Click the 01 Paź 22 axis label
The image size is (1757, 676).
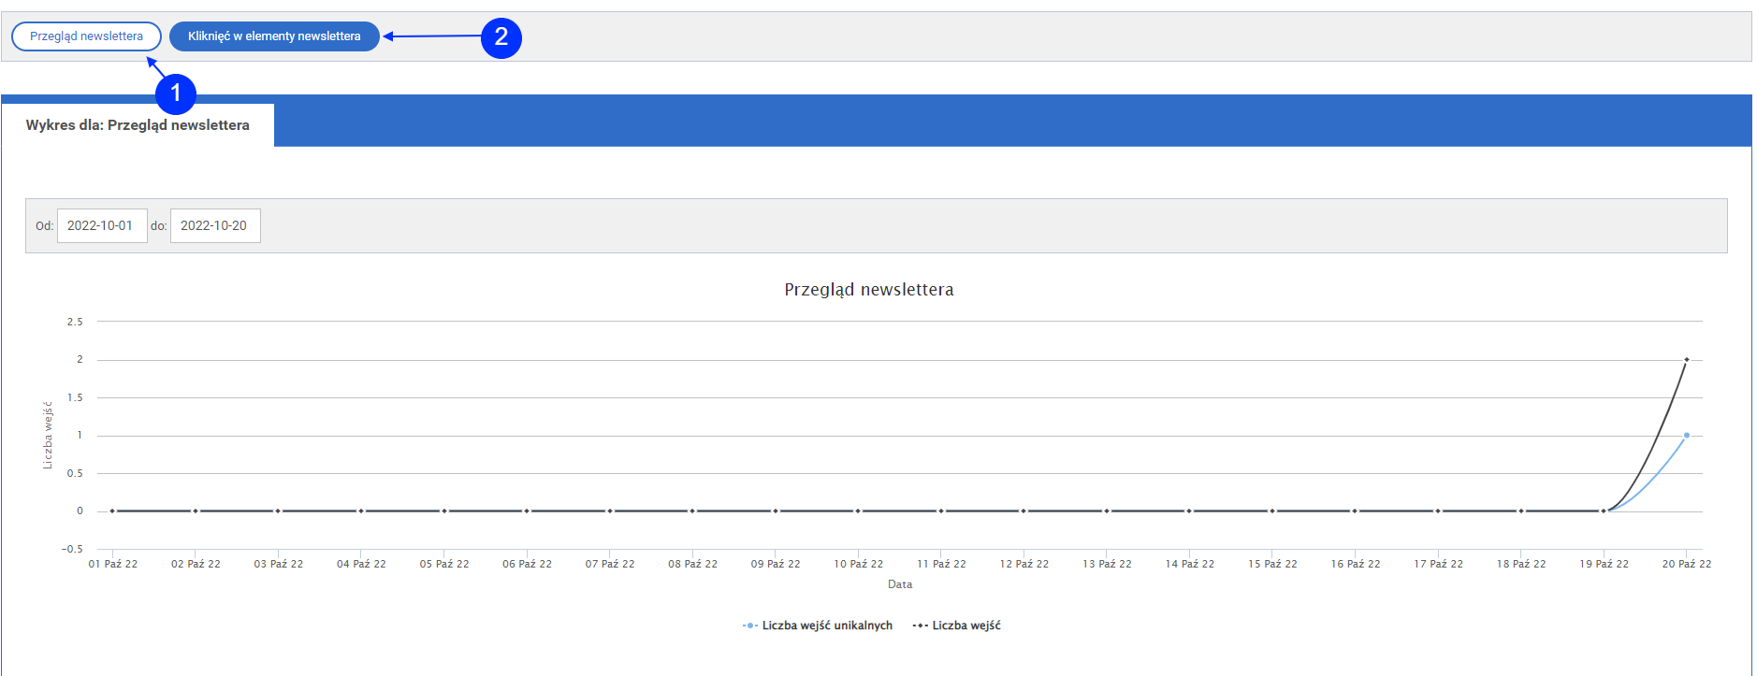[113, 564]
